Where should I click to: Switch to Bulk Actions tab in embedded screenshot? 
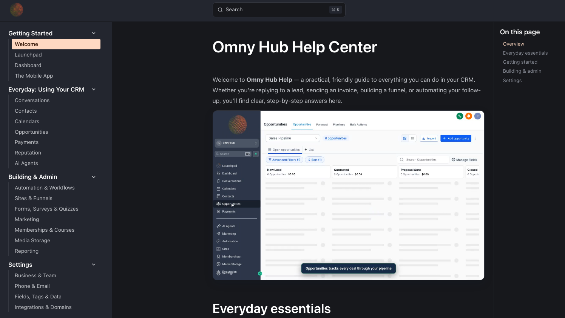[358, 124]
